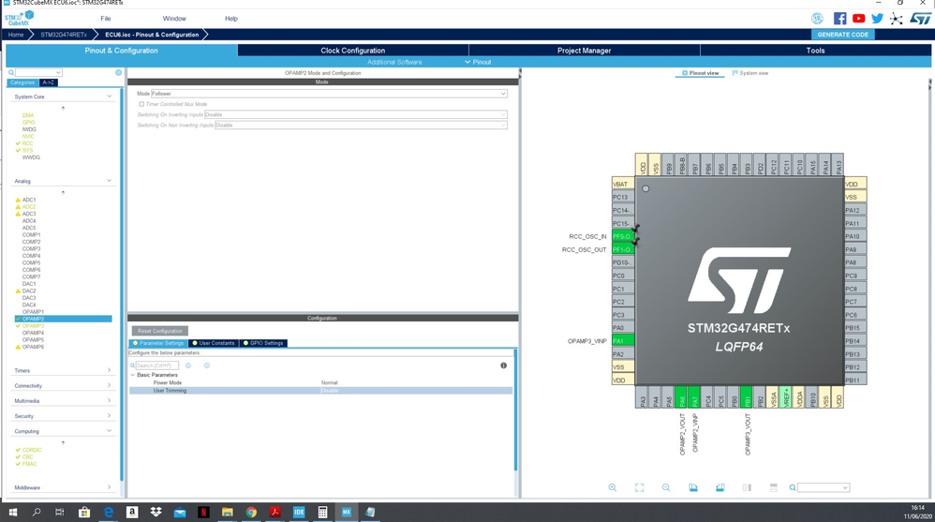This screenshot has width=935, height=522.
Task: Go to next parameter search result
Action: [207, 365]
